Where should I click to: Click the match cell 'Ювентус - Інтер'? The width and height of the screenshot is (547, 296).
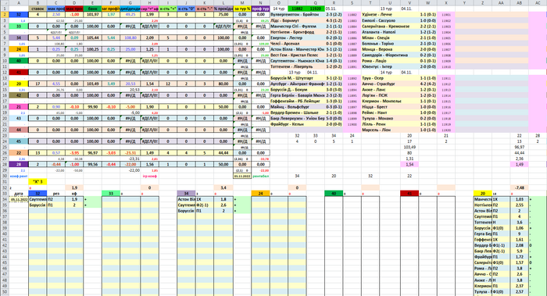[x=389, y=66]
